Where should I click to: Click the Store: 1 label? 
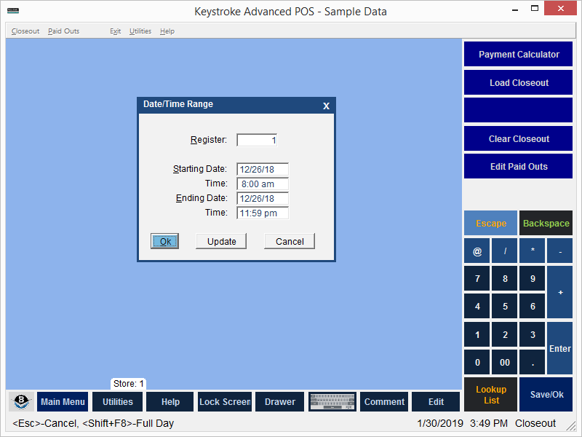129,384
